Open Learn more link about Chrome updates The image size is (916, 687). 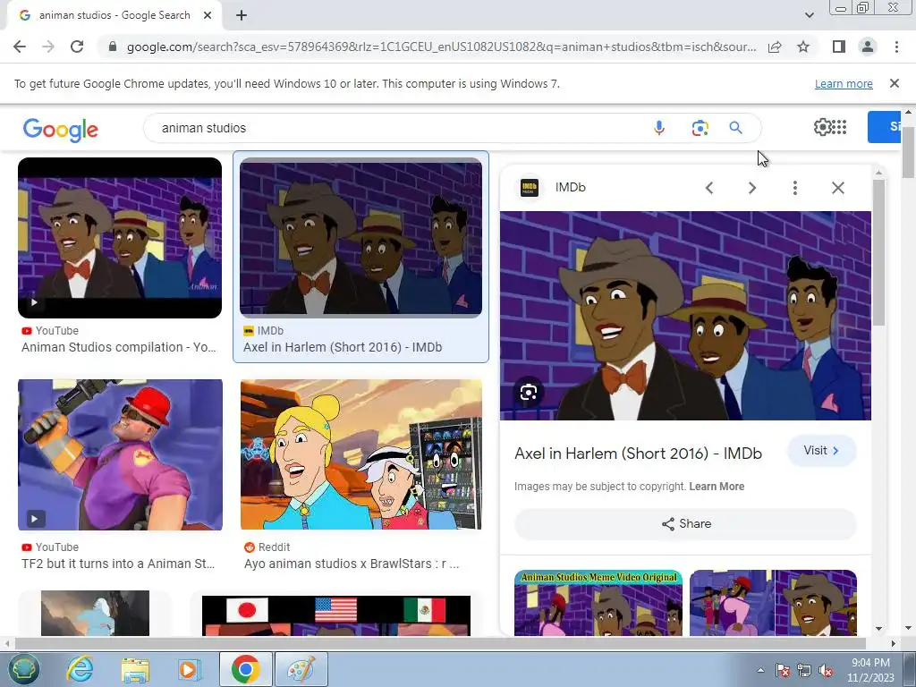(x=844, y=83)
